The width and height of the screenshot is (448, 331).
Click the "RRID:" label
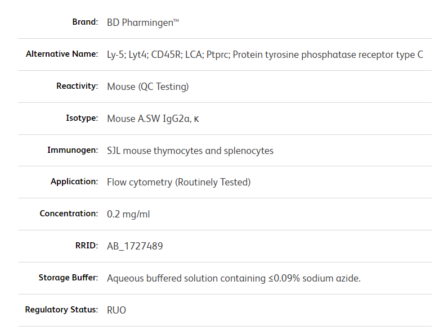(x=86, y=246)
